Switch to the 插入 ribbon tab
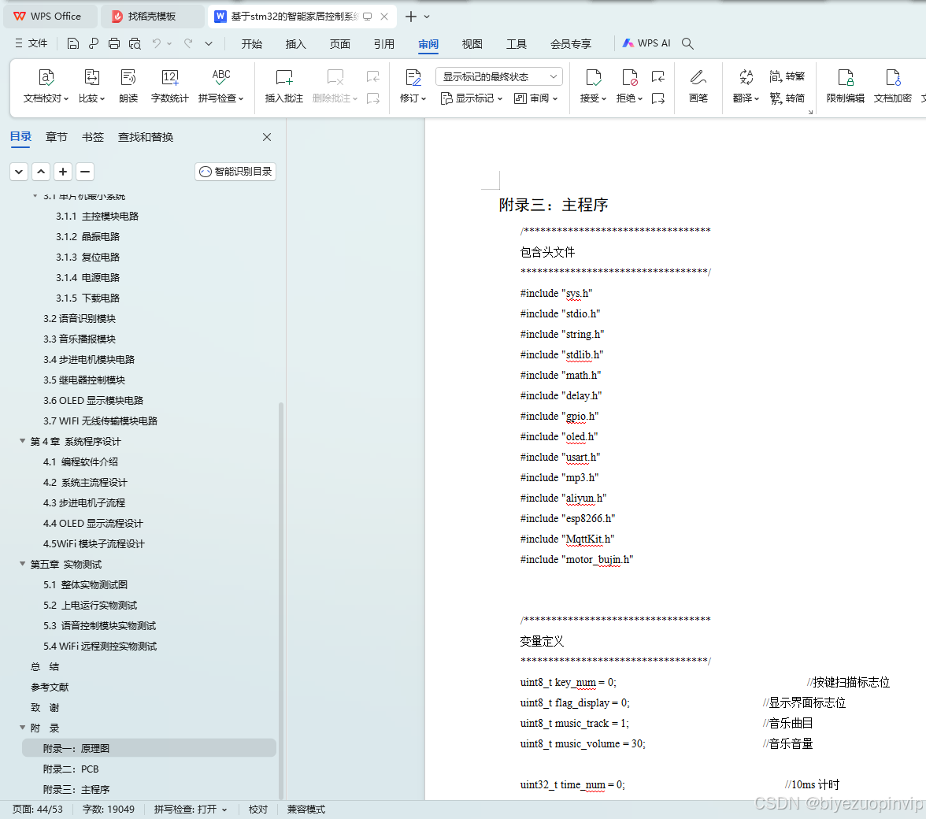 pyautogui.click(x=295, y=43)
